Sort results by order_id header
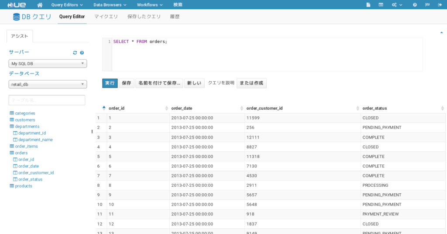Viewport: 447px width, 234px height. (x=116, y=108)
